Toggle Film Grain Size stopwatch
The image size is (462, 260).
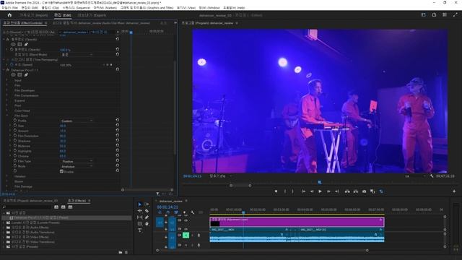tap(14, 126)
